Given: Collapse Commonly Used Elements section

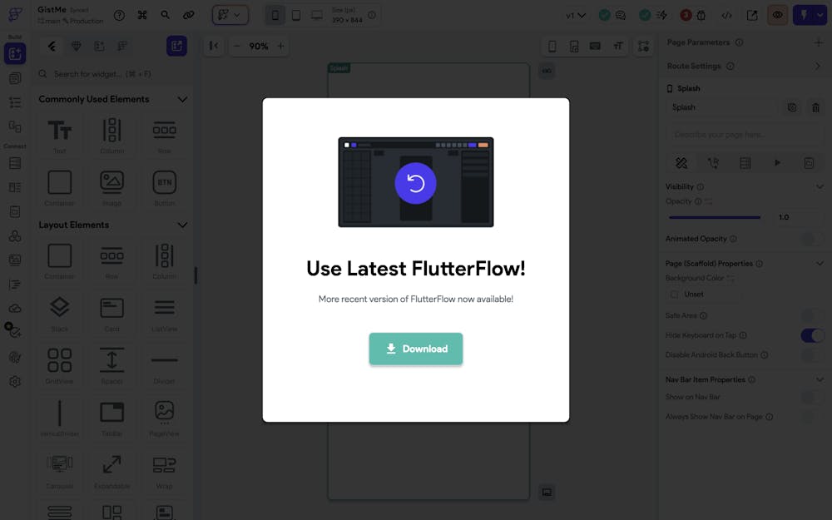Looking at the screenshot, I should click(x=182, y=99).
